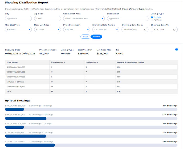Screen dimensions: 183x149
Task: Expand the Geomarket Area dropdown
Action: coord(84,18)
